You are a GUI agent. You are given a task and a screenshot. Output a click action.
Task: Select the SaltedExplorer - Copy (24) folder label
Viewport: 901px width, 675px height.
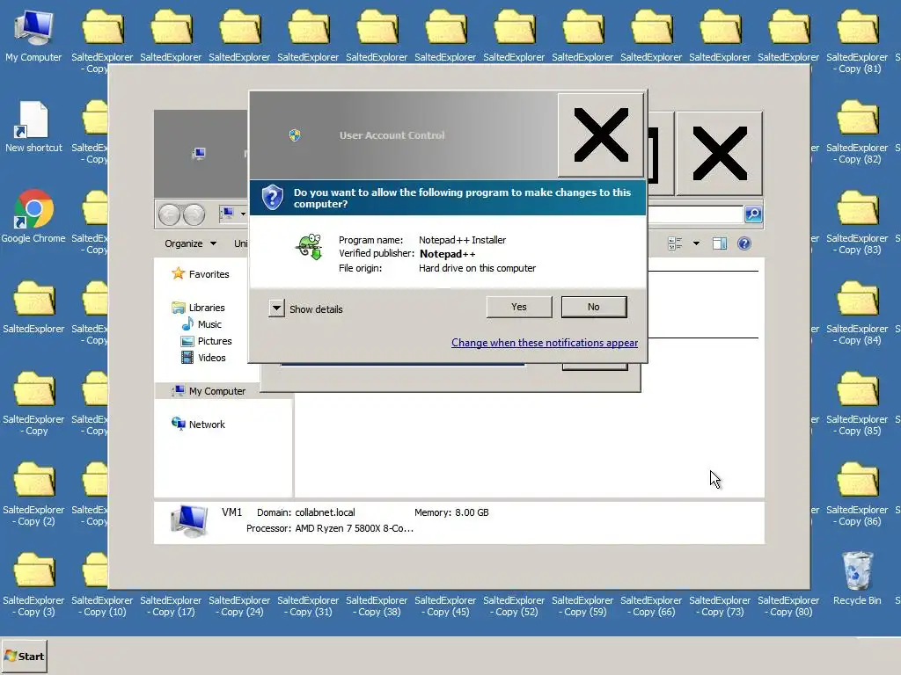(239, 606)
